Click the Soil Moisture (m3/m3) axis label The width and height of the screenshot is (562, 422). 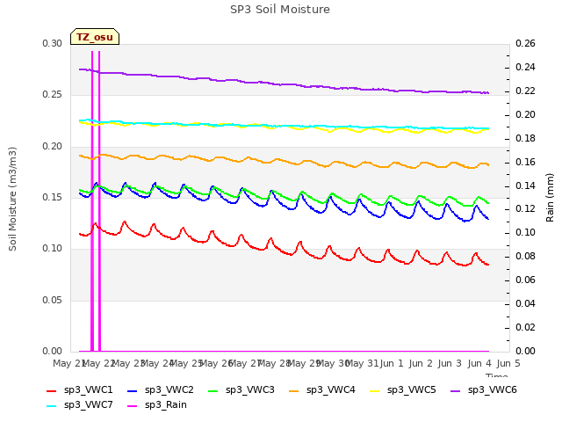pyautogui.click(x=12, y=199)
